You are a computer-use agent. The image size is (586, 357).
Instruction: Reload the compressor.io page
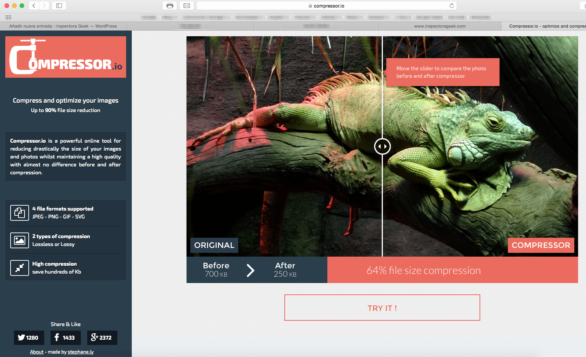click(452, 6)
